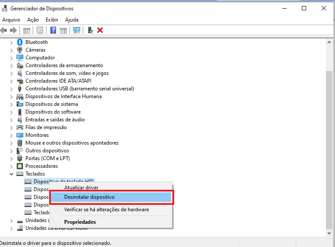Expand Controladores IDE ATA/ATAPI
Viewport: 335px width, 247px height.
pyautogui.click(x=11, y=81)
